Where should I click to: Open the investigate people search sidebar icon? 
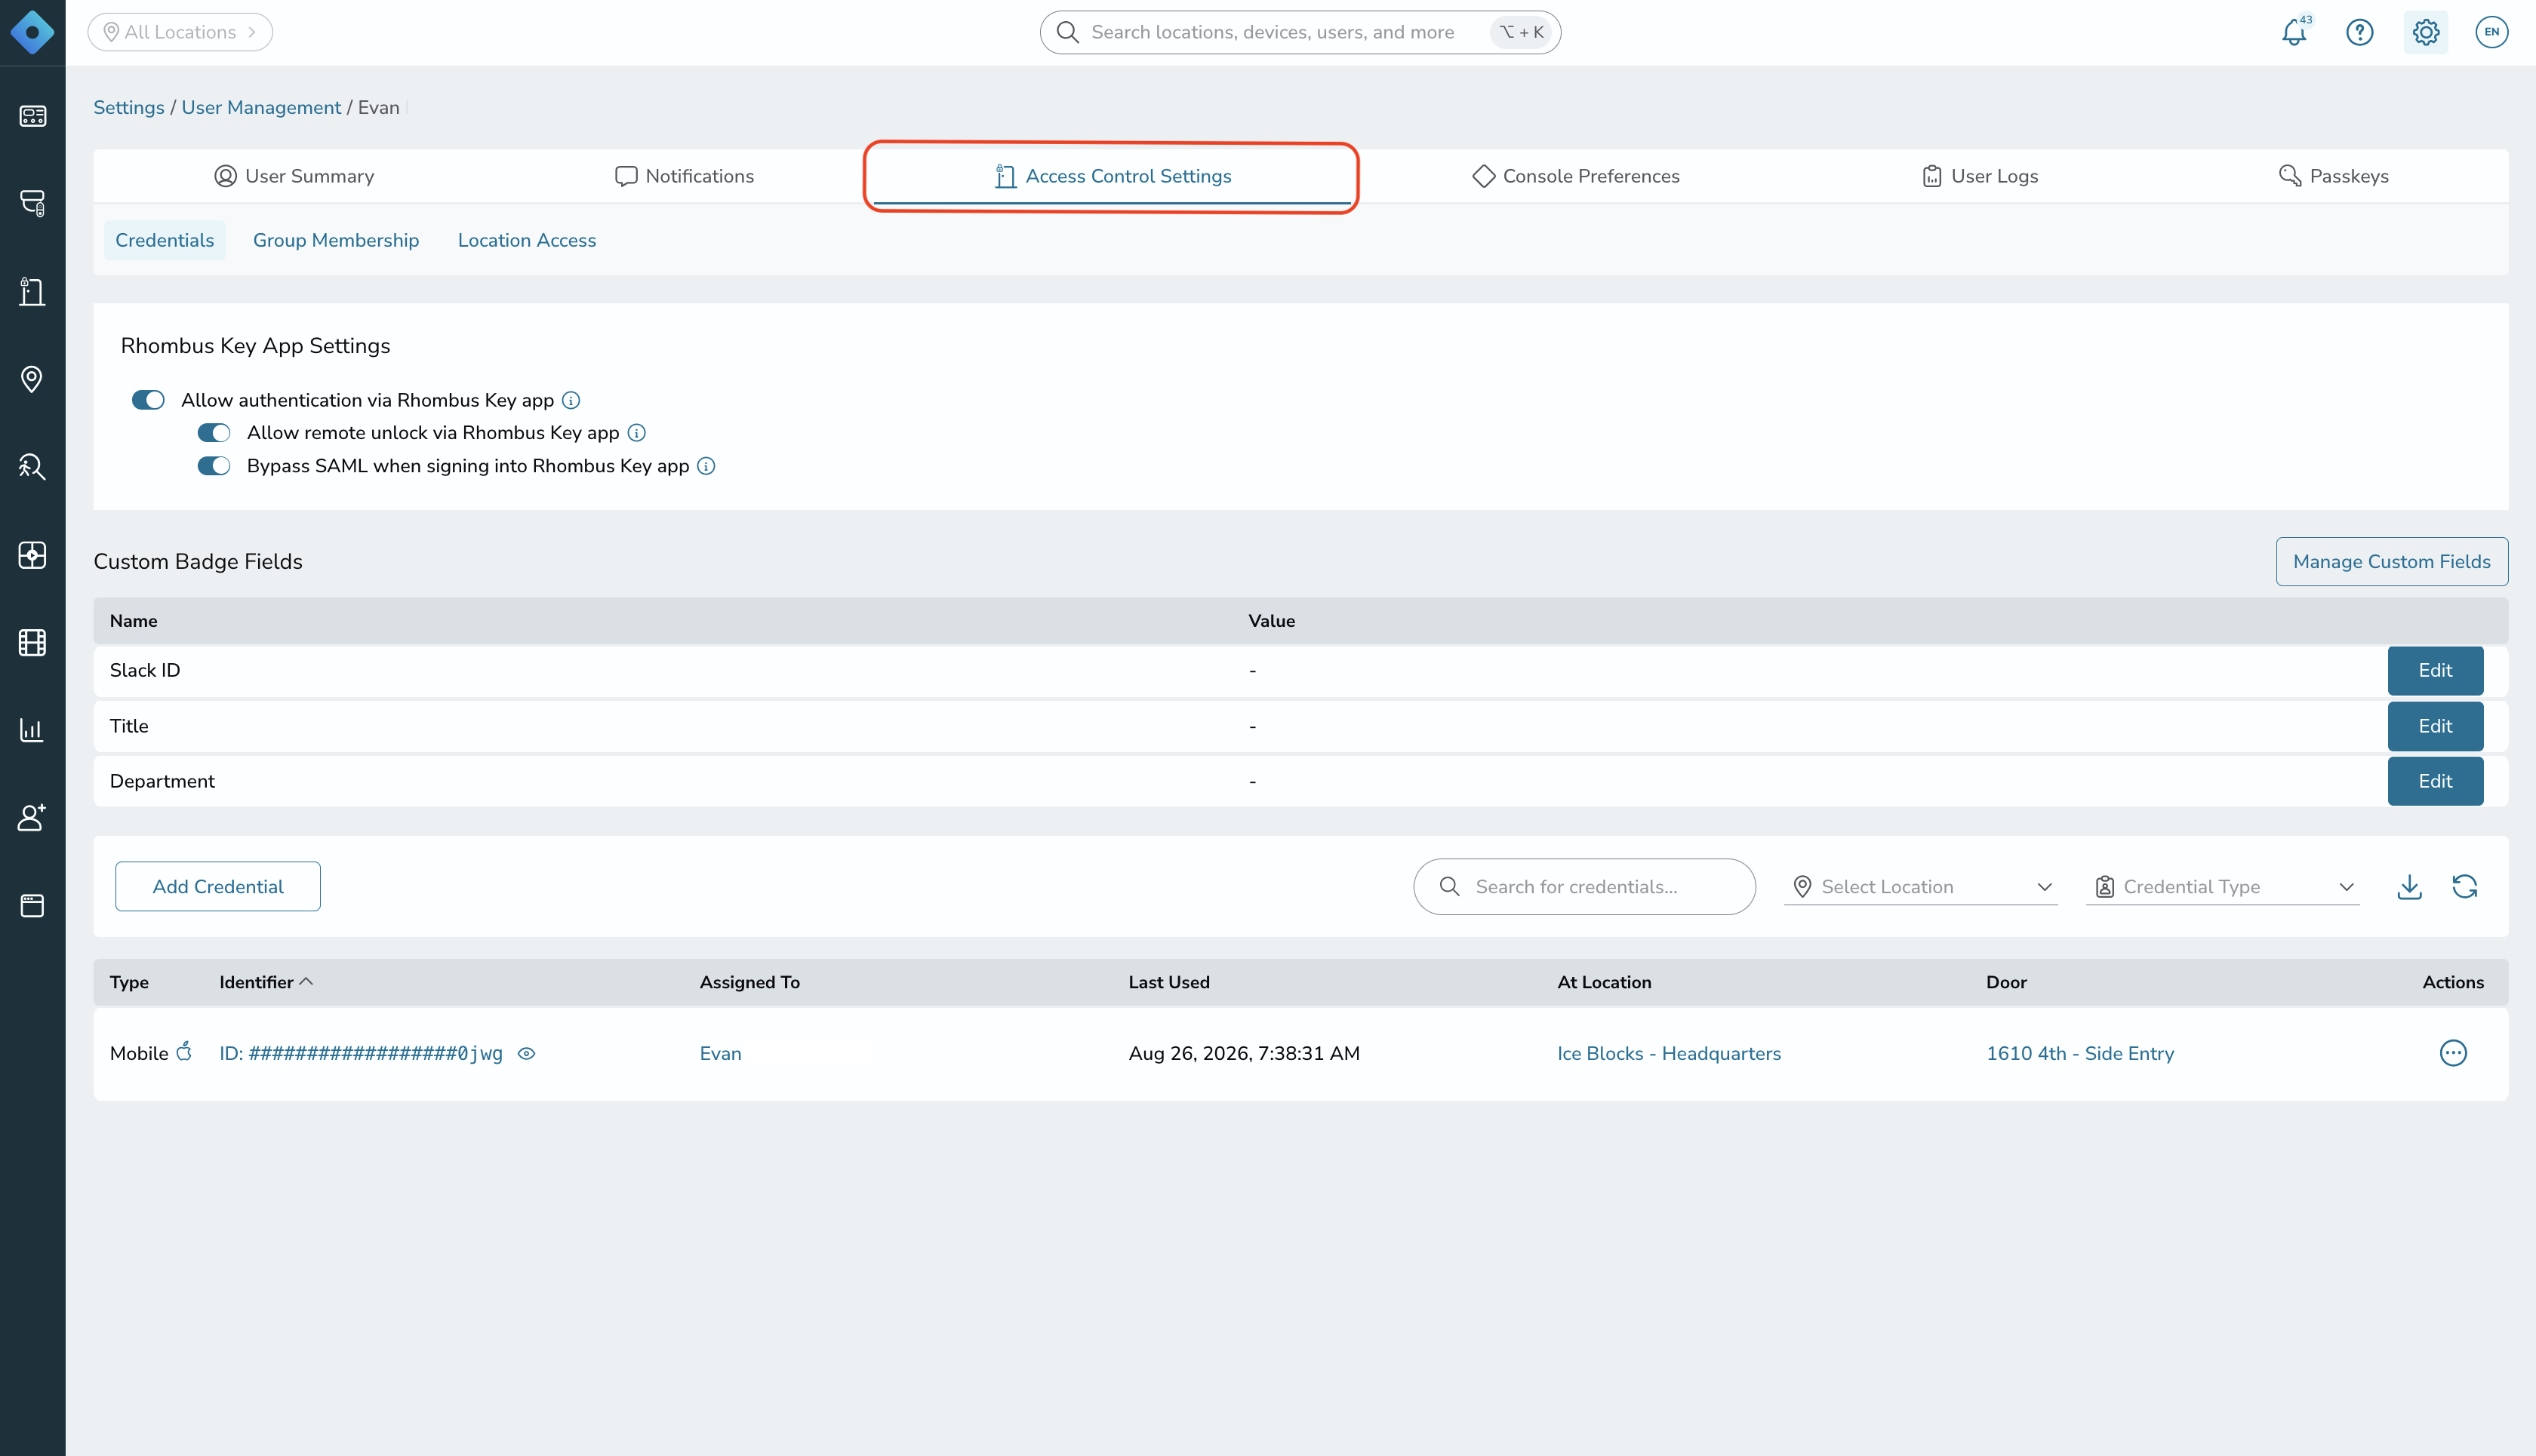coord(32,466)
